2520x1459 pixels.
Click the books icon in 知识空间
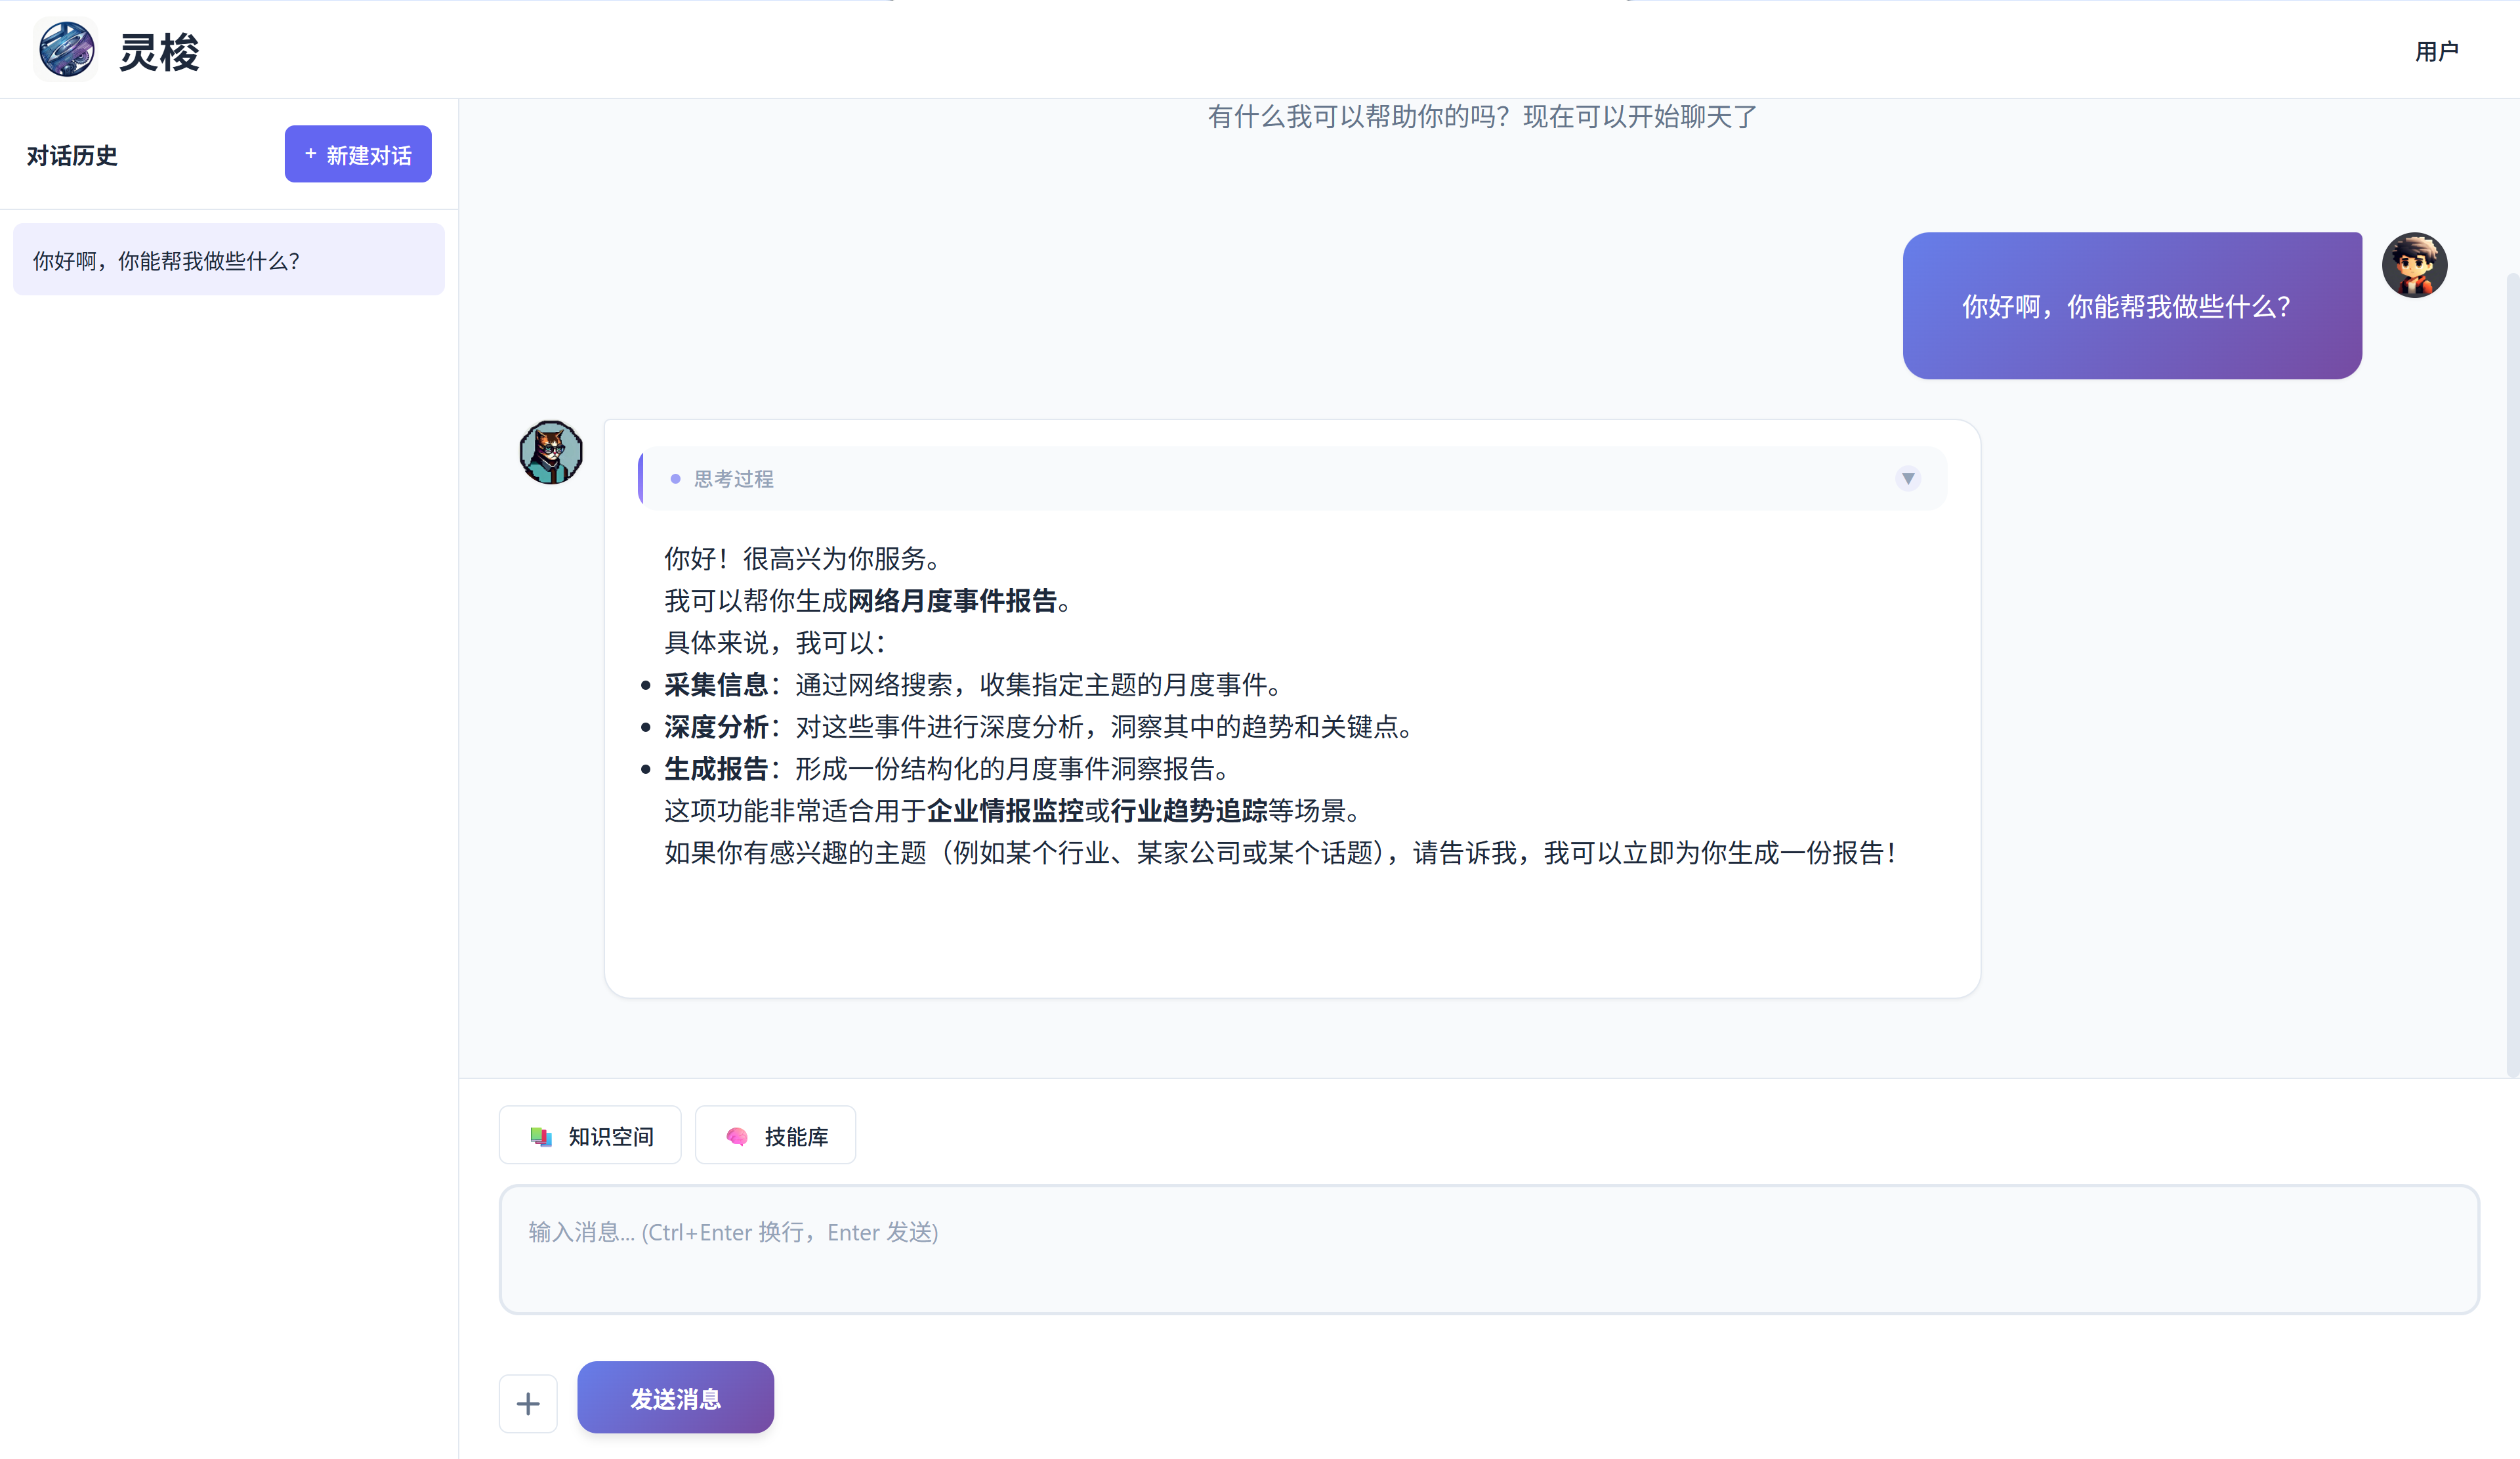(541, 1137)
